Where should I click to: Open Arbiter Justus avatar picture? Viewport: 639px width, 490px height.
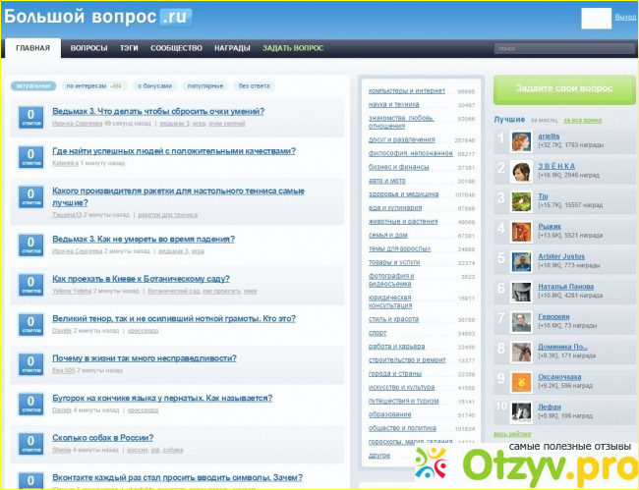(x=521, y=261)
